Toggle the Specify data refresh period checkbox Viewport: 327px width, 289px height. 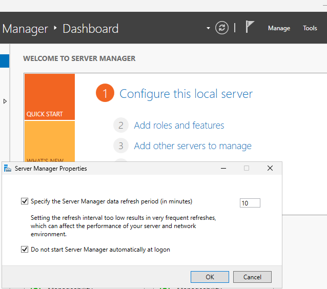[25, 201]
